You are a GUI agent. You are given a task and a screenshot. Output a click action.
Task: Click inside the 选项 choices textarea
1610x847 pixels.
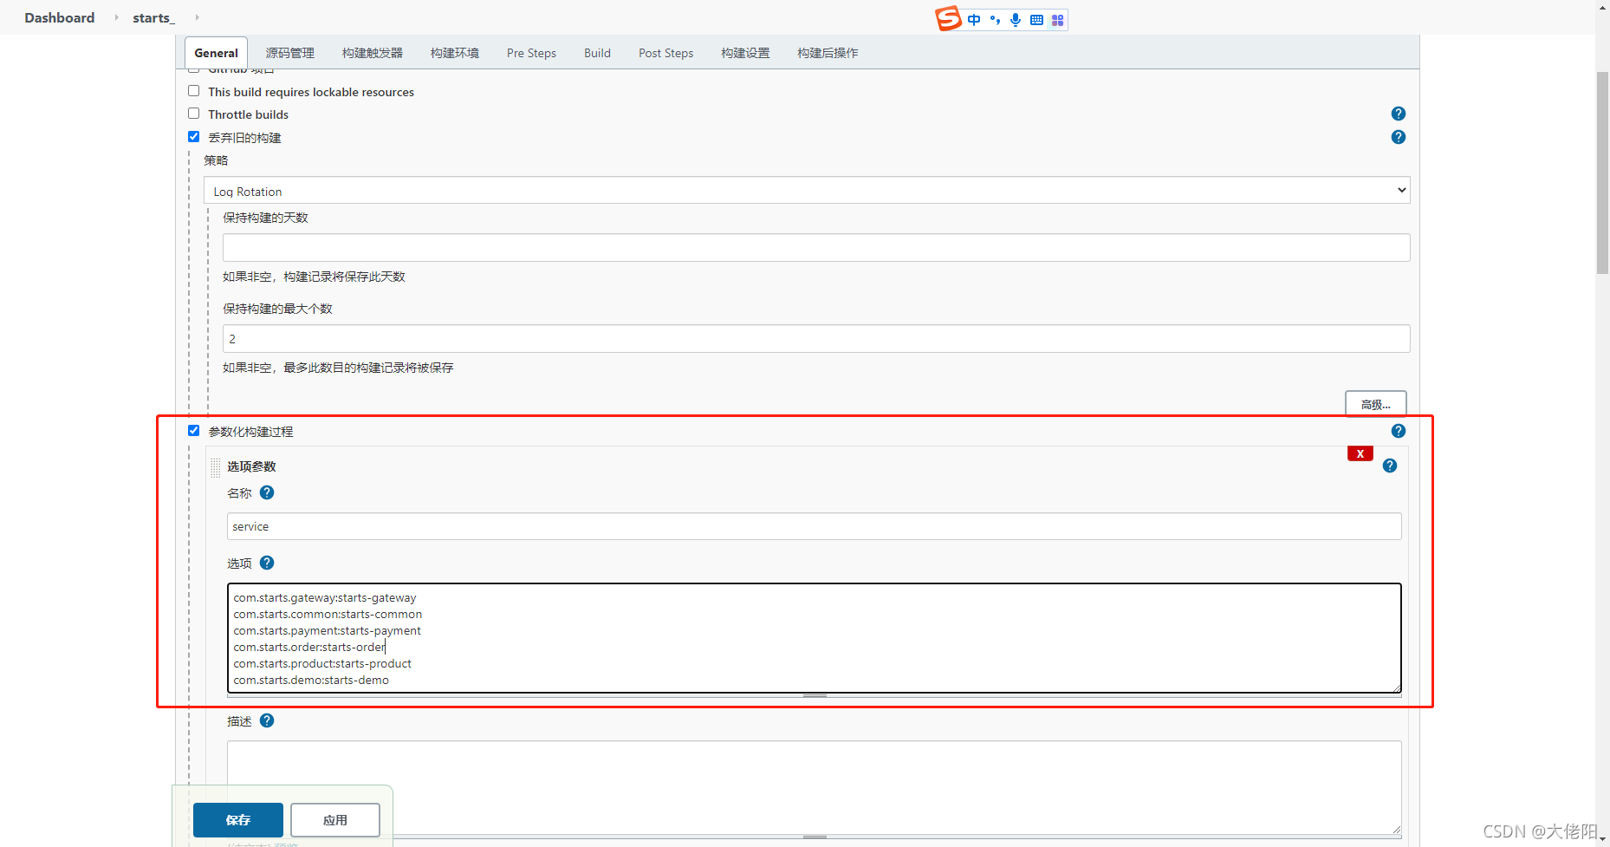(x=814, y=638)
